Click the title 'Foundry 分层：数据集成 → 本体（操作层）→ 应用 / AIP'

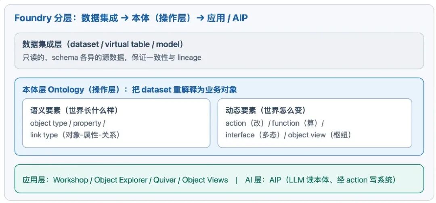[x=131, y=18]
